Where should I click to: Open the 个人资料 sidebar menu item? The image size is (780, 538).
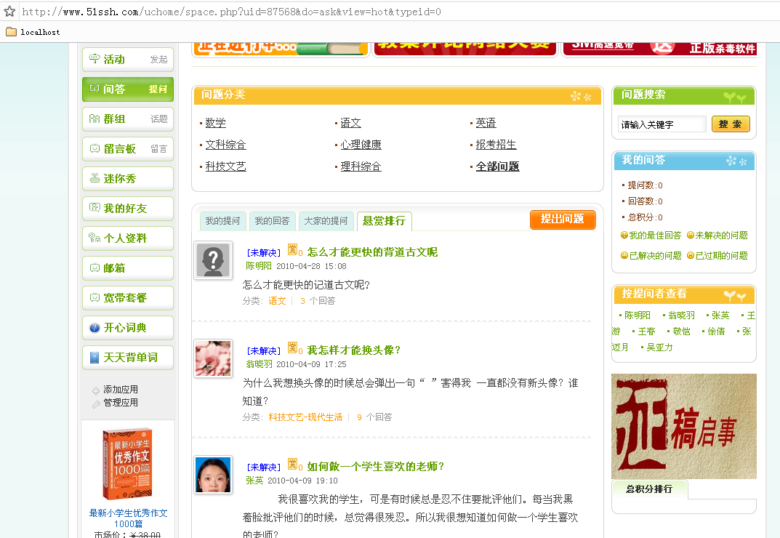pos(128,238)
